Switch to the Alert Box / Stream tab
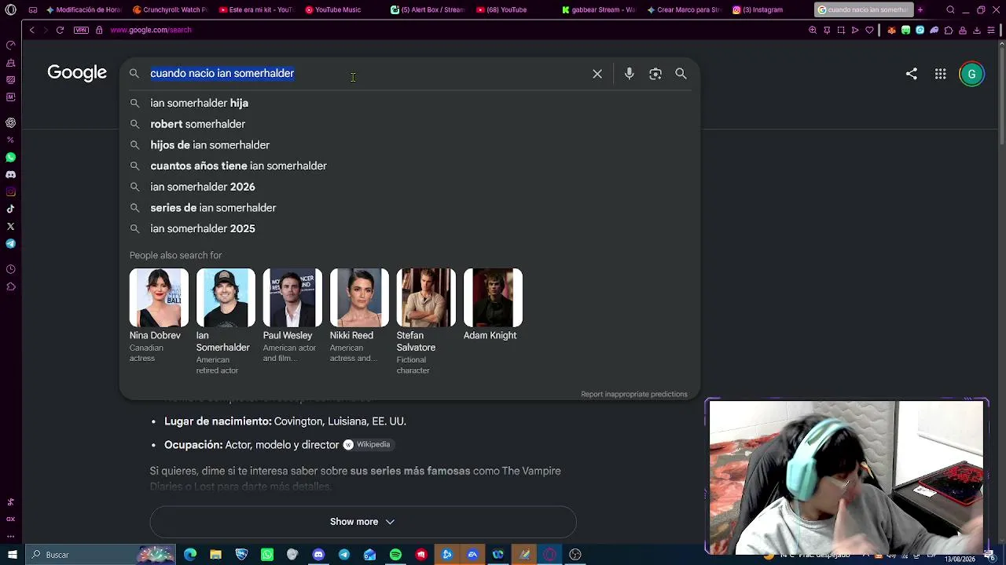 coord(428,10)
